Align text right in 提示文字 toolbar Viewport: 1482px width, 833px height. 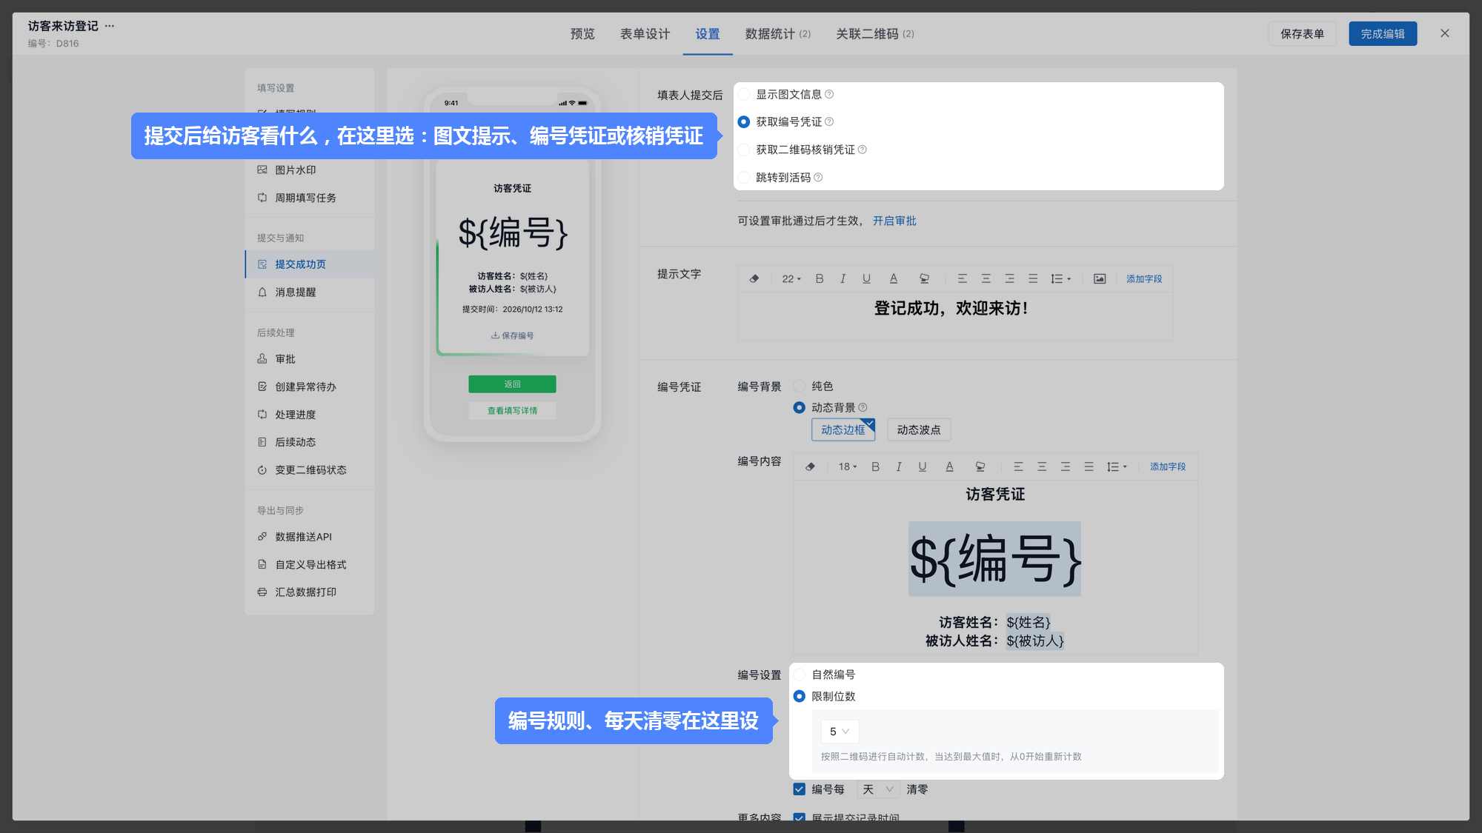click(1009, 278)
